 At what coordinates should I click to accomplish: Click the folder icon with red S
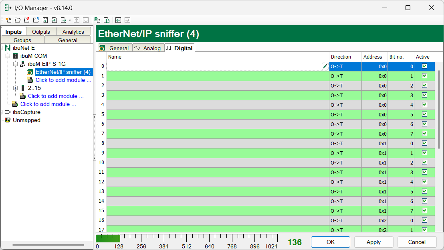point(27,20)
